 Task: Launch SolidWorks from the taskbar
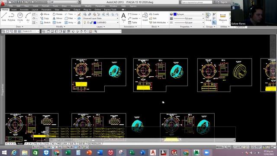pyautogui.click(x=174, y=153)
